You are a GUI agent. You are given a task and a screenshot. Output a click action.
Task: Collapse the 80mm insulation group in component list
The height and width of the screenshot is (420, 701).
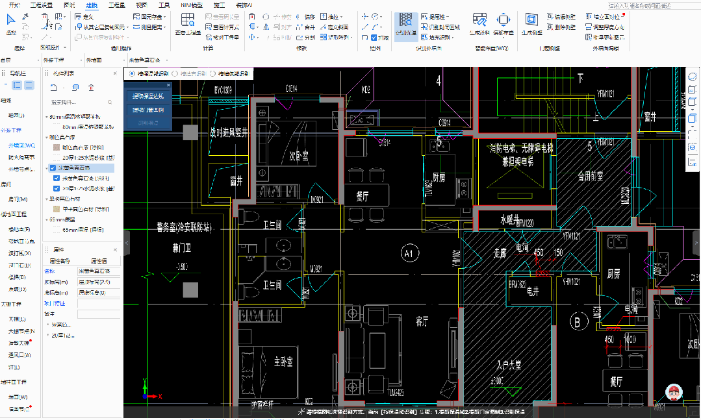coord(47,117)
